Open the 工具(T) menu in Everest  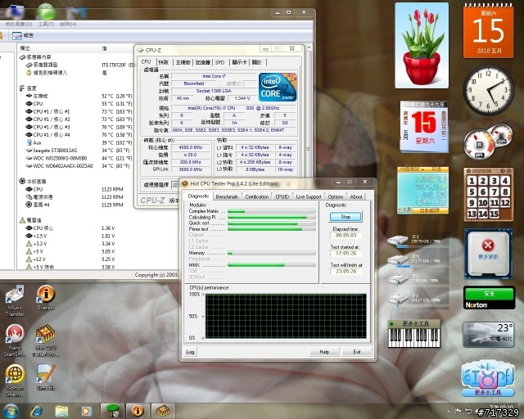click(x=46, y=24)
